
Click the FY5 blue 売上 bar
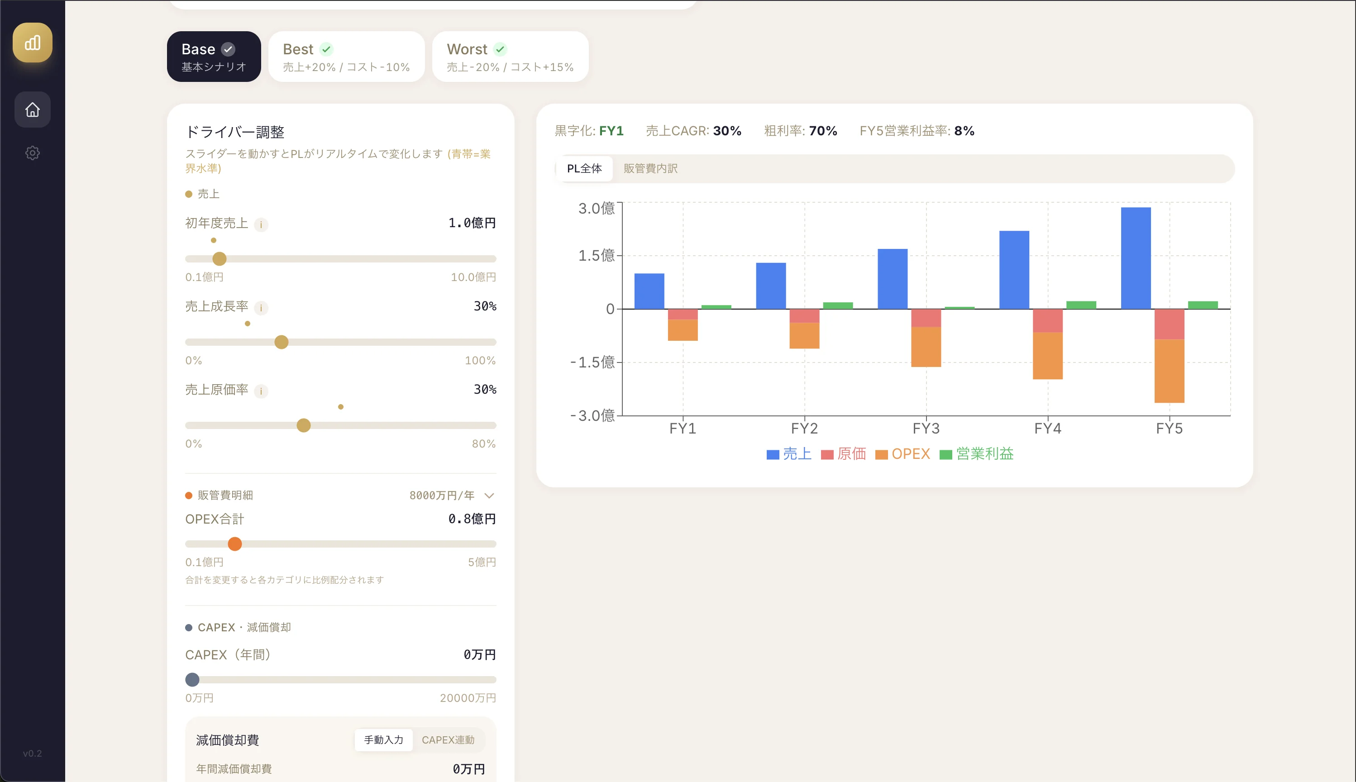tap(1136, 258)
